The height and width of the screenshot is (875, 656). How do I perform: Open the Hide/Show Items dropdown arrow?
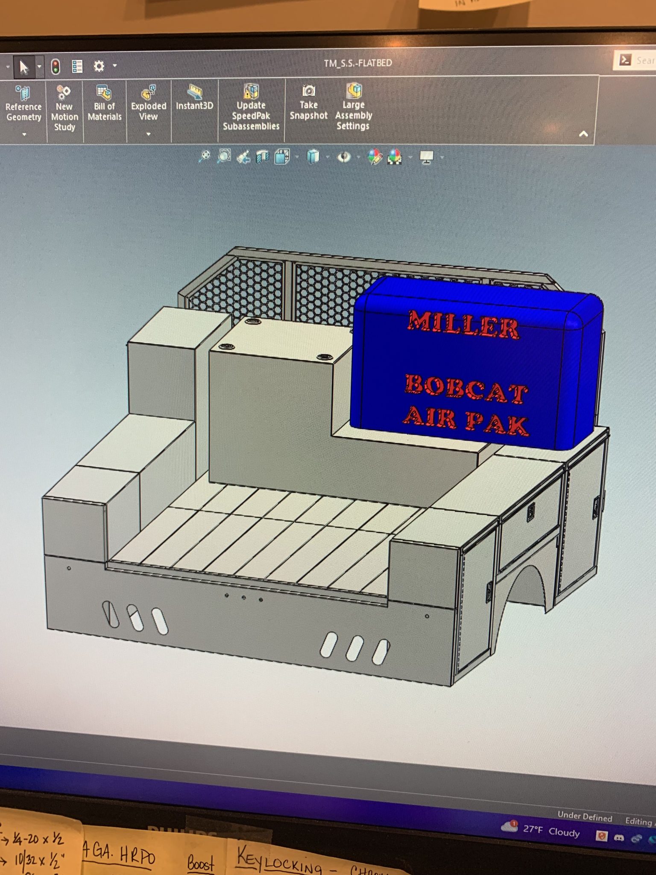(358, 157)
